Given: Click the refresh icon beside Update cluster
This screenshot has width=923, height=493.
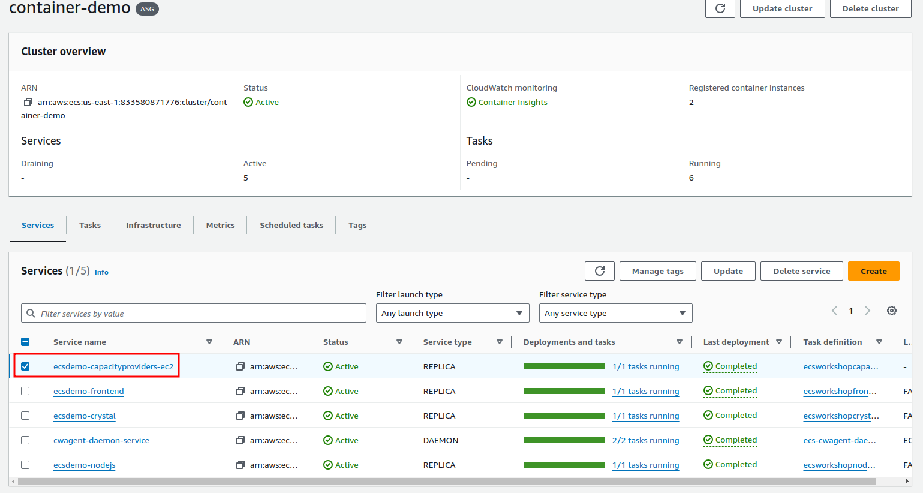Looking at the screenshot, I should click(x=720, y=8).
